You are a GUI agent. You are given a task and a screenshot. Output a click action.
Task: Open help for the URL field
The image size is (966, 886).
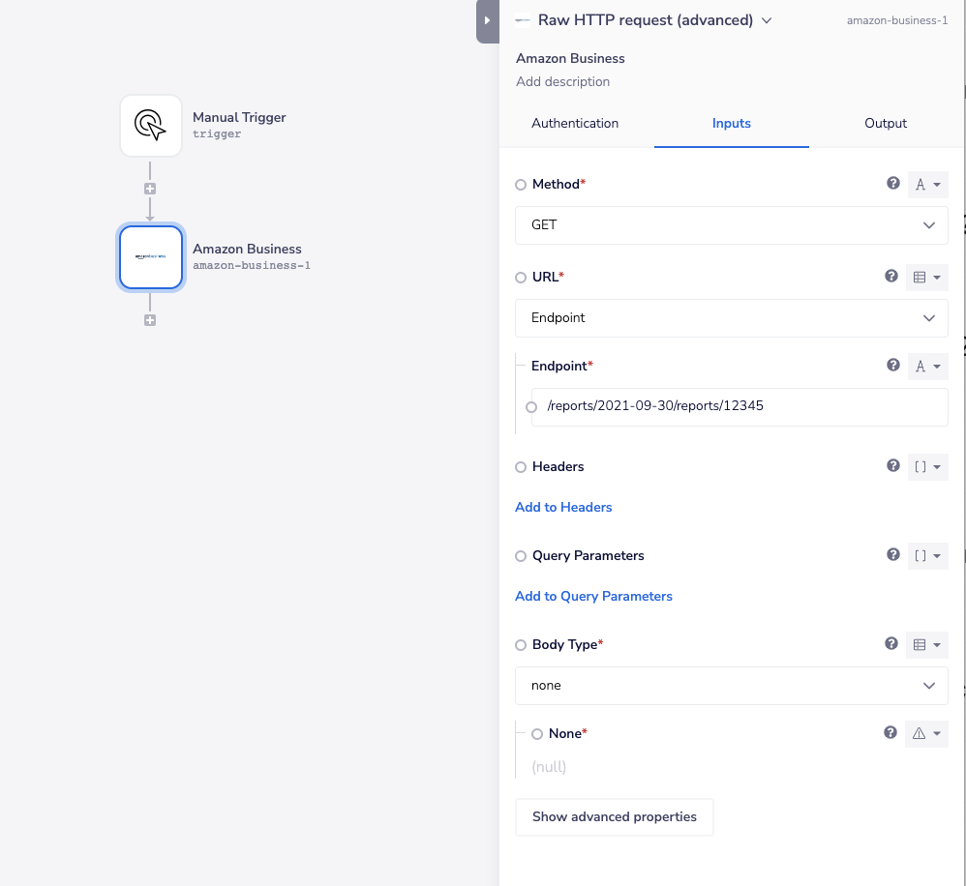[x=891, y=277]
